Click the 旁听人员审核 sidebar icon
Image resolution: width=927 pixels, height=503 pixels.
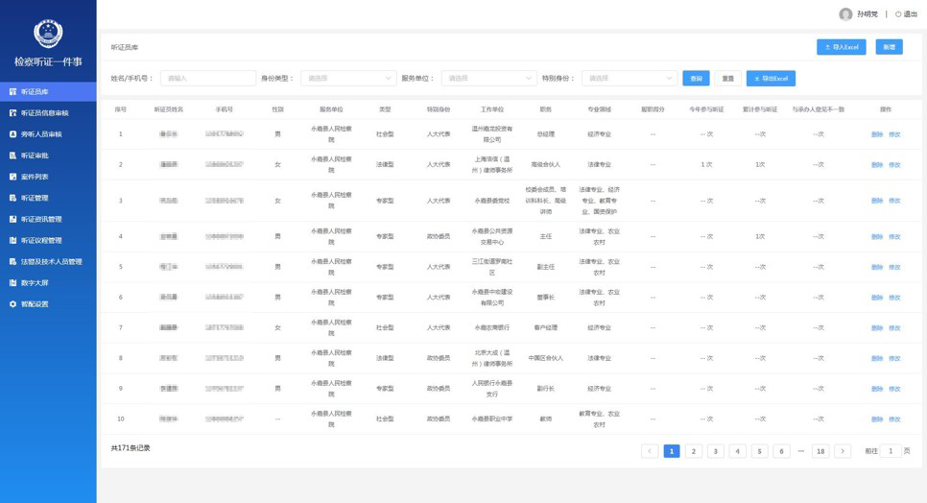pos(12,134)
